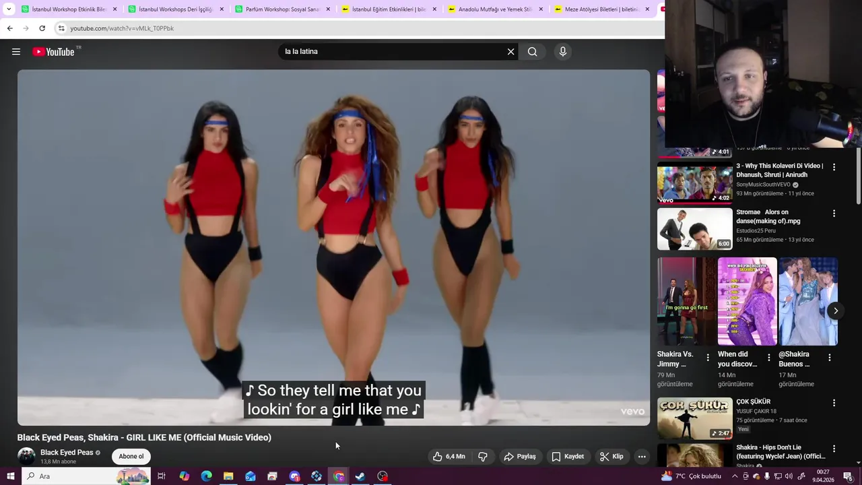The width and height of the screenshot is (862, 485).
Task: Open Shakira Hips Don't Lie video title
Action: 781,451
